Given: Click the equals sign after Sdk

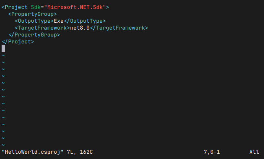Looking at the screenshot, I should tap(42, 7).
